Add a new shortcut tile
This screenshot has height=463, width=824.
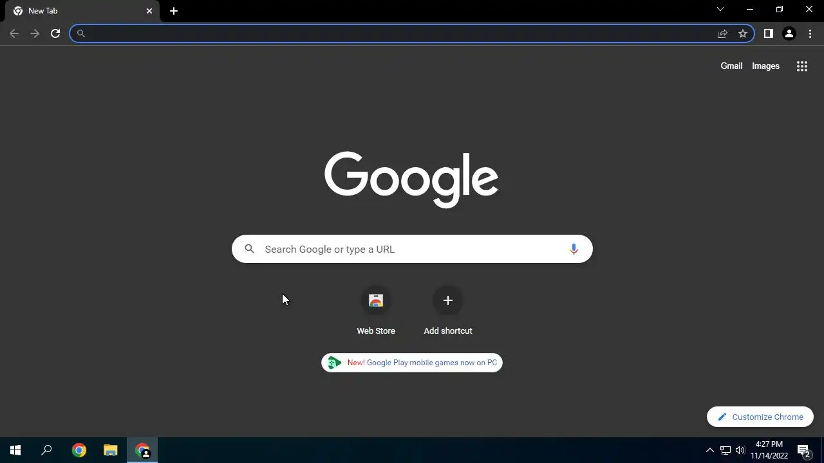point(448,311)
